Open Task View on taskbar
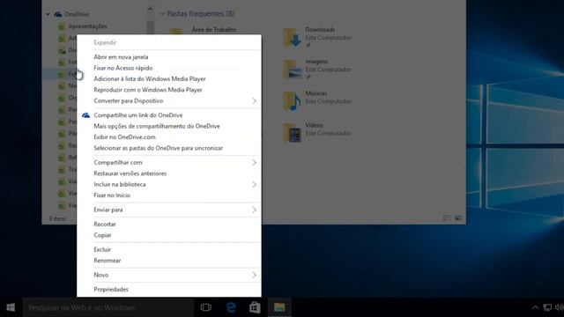 point(205,307)
